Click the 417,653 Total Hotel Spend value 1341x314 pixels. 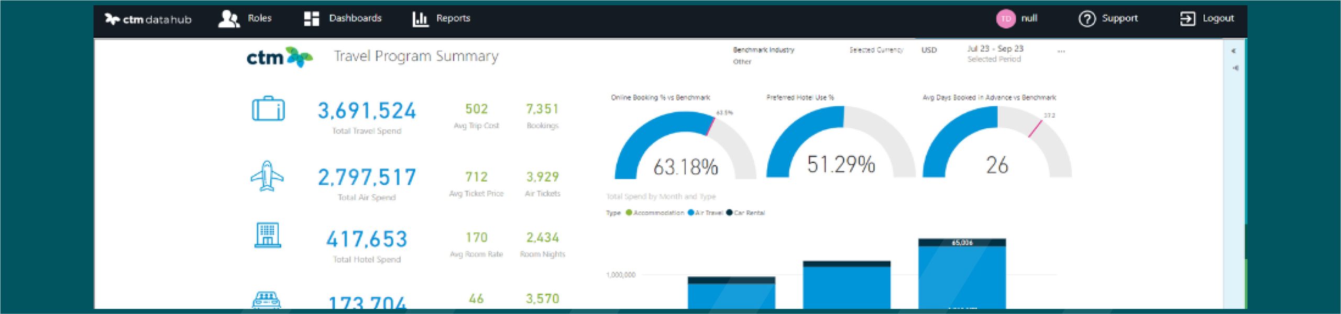[367, 239]
